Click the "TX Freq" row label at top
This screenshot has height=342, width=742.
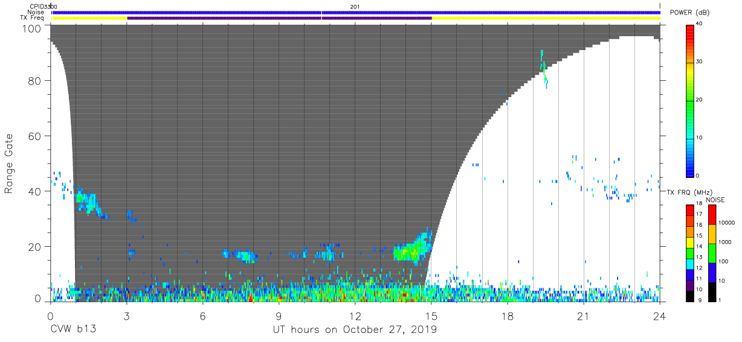(32, 18)
